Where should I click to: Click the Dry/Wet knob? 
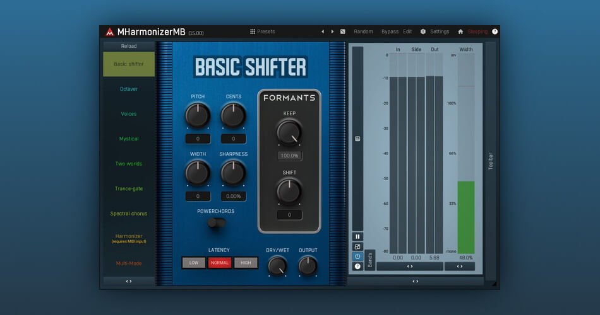click(x=277, y=266)
